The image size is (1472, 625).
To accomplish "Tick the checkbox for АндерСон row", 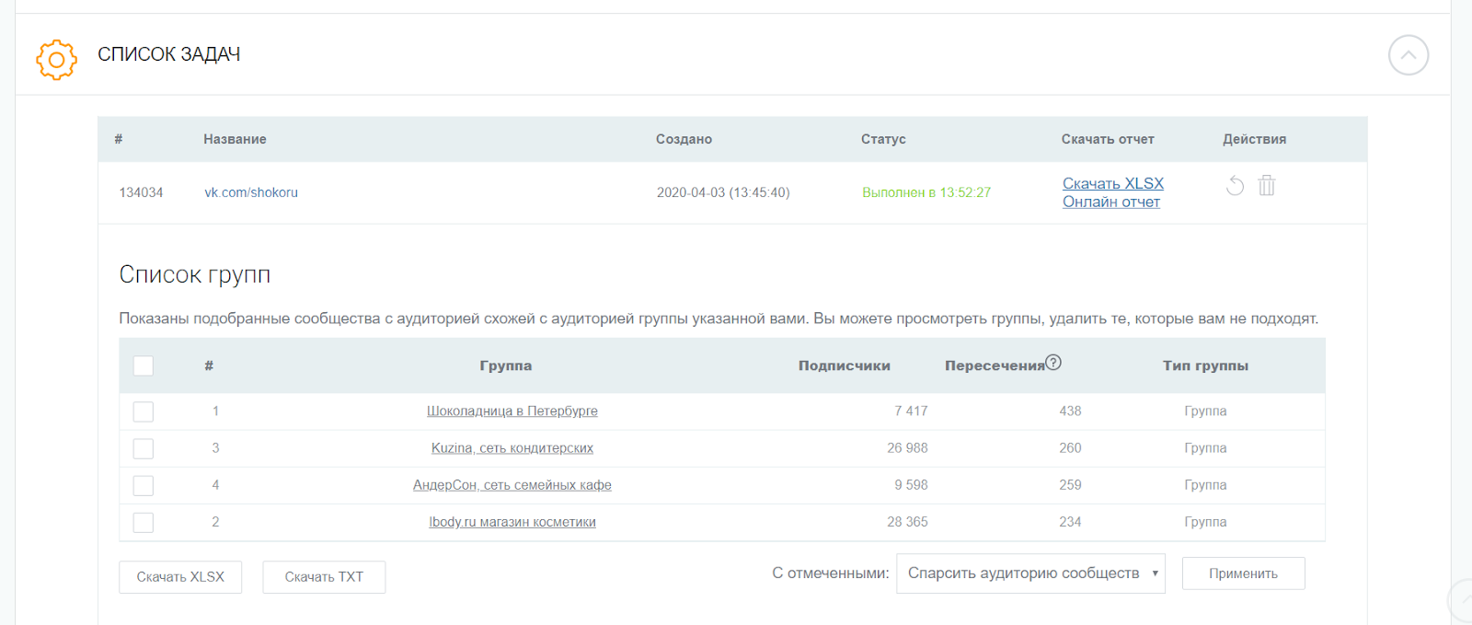I will click(x=144, y=485).
